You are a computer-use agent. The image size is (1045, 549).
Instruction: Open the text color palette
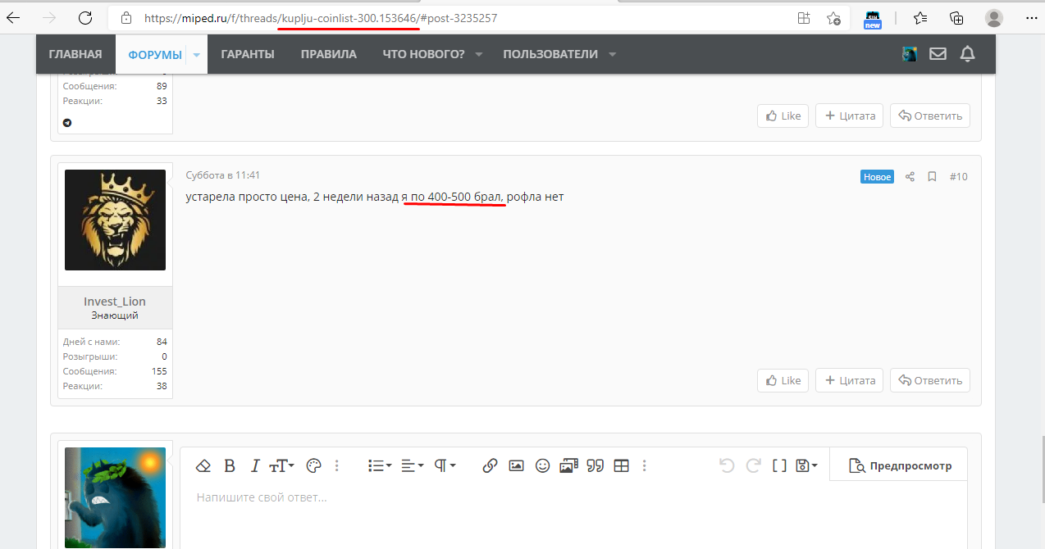[x=313, y=465]
